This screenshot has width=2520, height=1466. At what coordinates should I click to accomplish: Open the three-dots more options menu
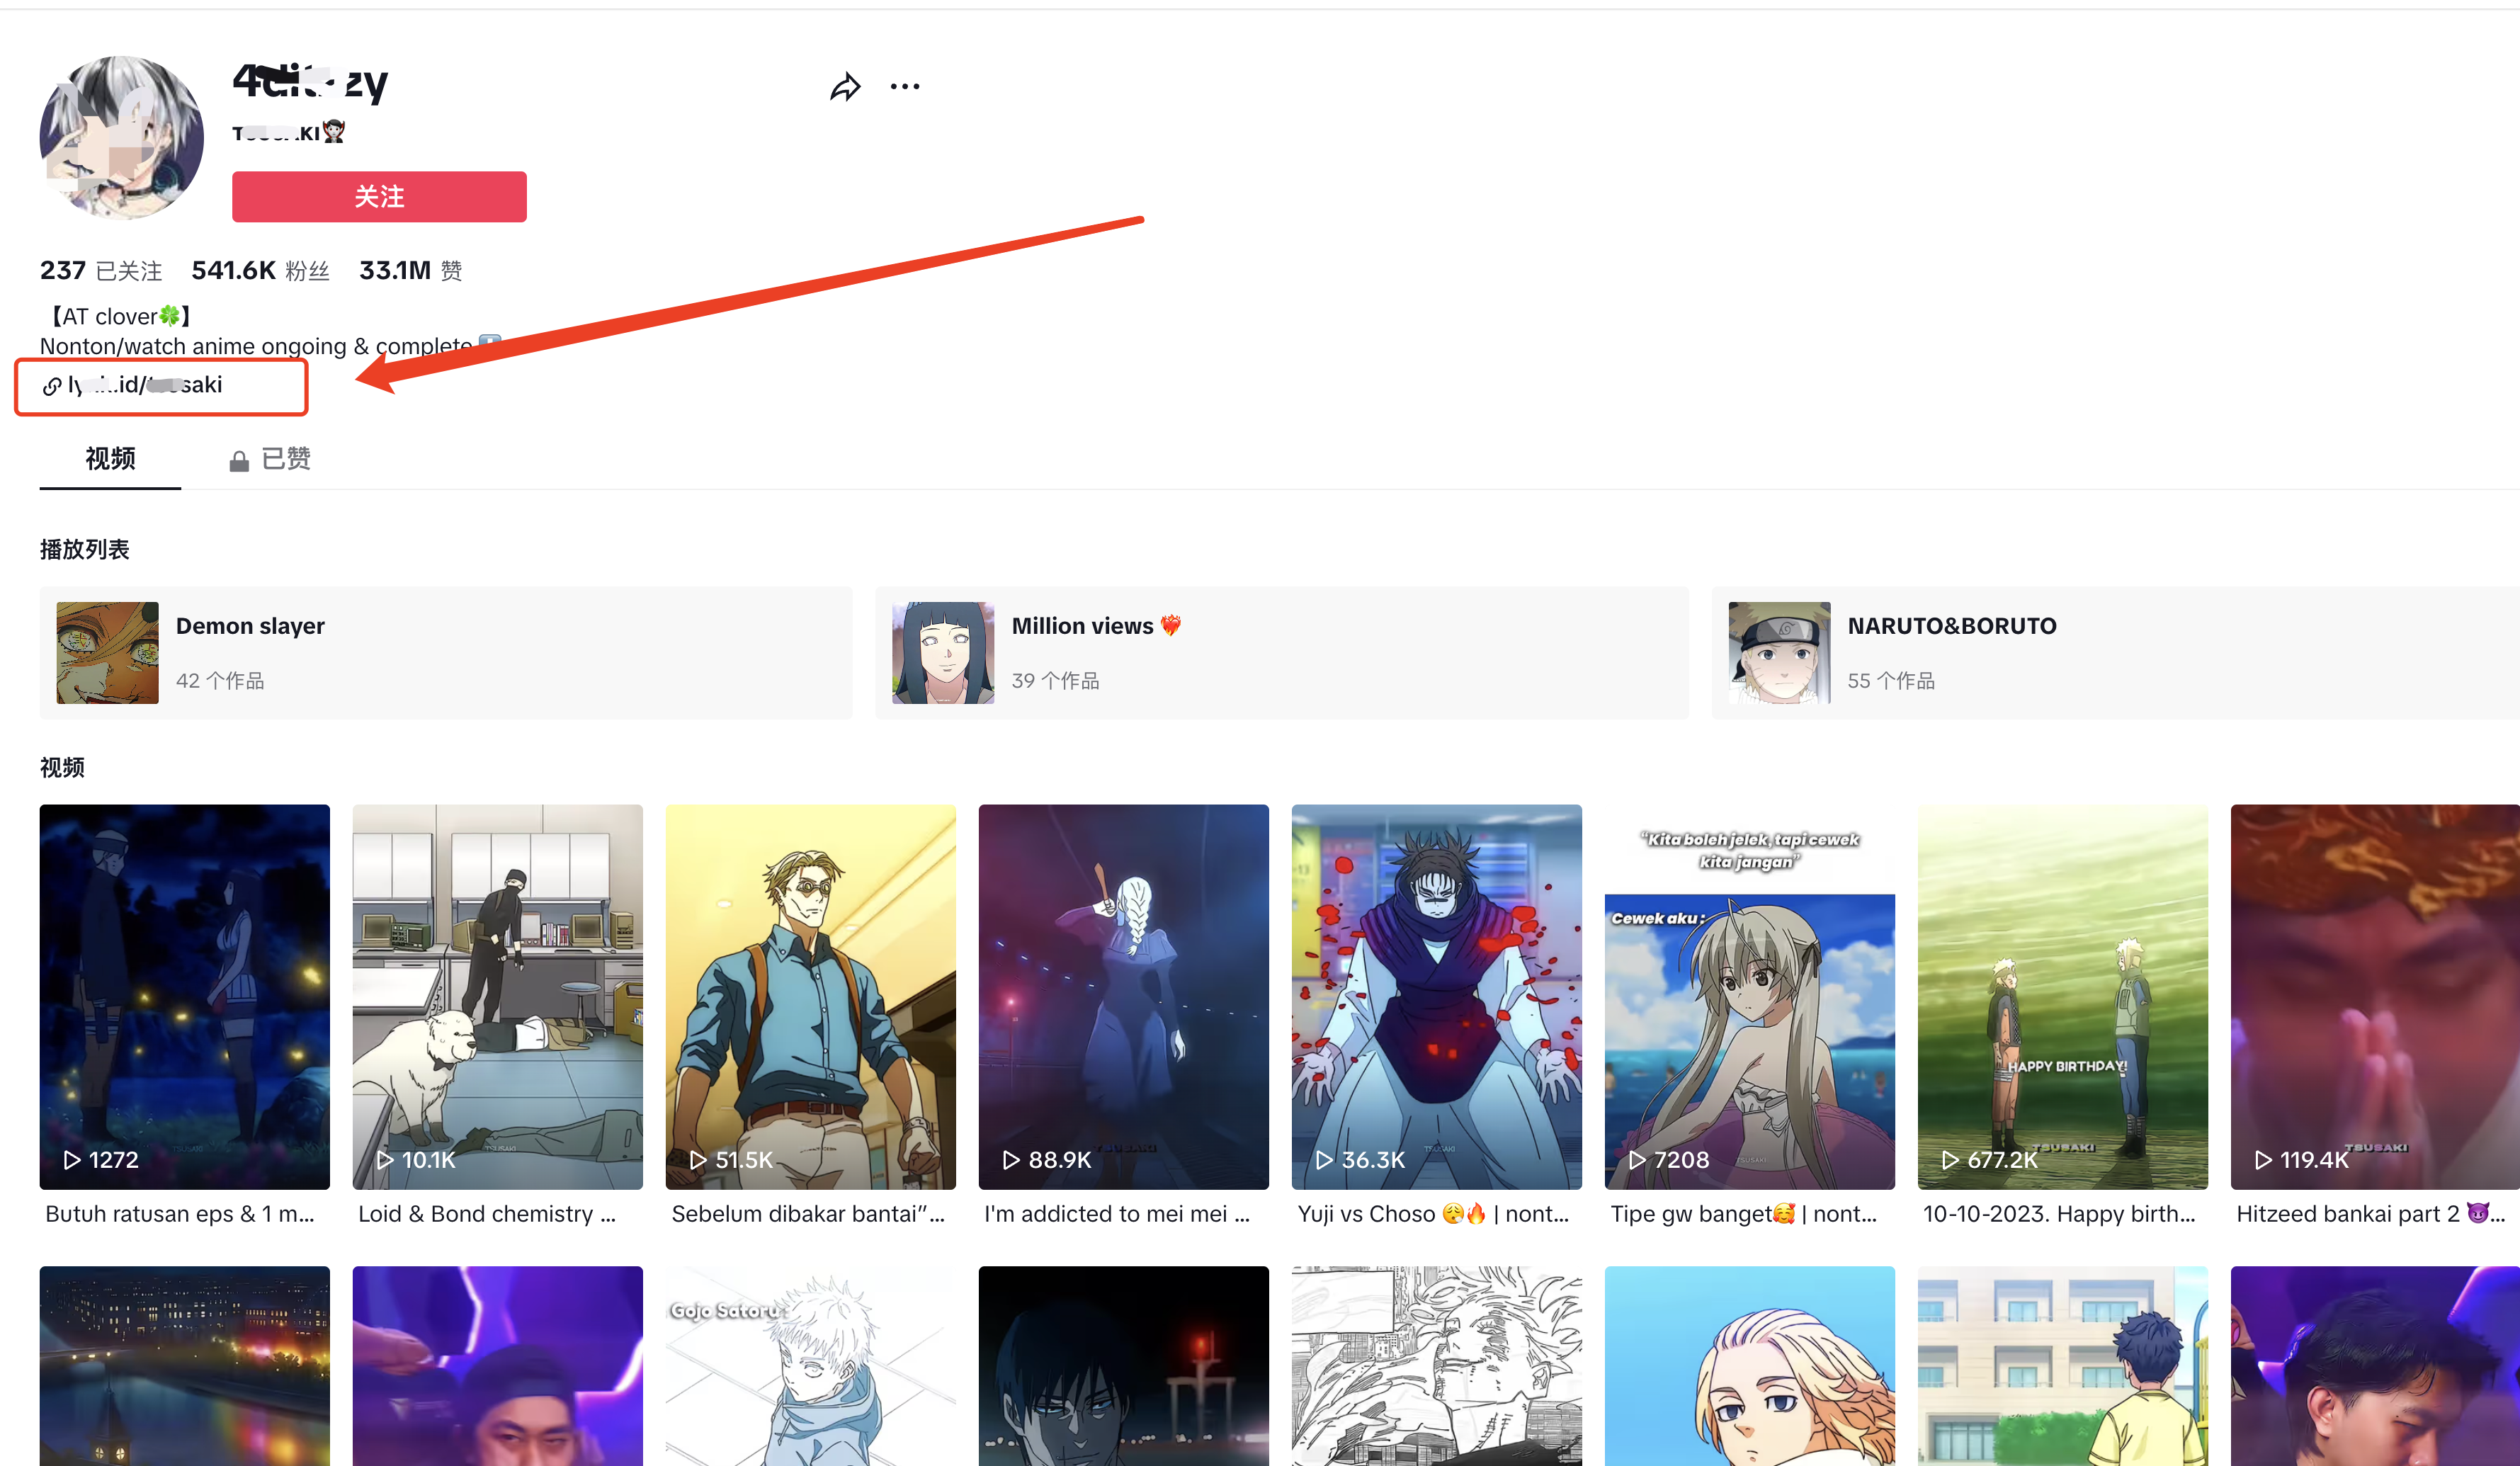click(904, 87)
